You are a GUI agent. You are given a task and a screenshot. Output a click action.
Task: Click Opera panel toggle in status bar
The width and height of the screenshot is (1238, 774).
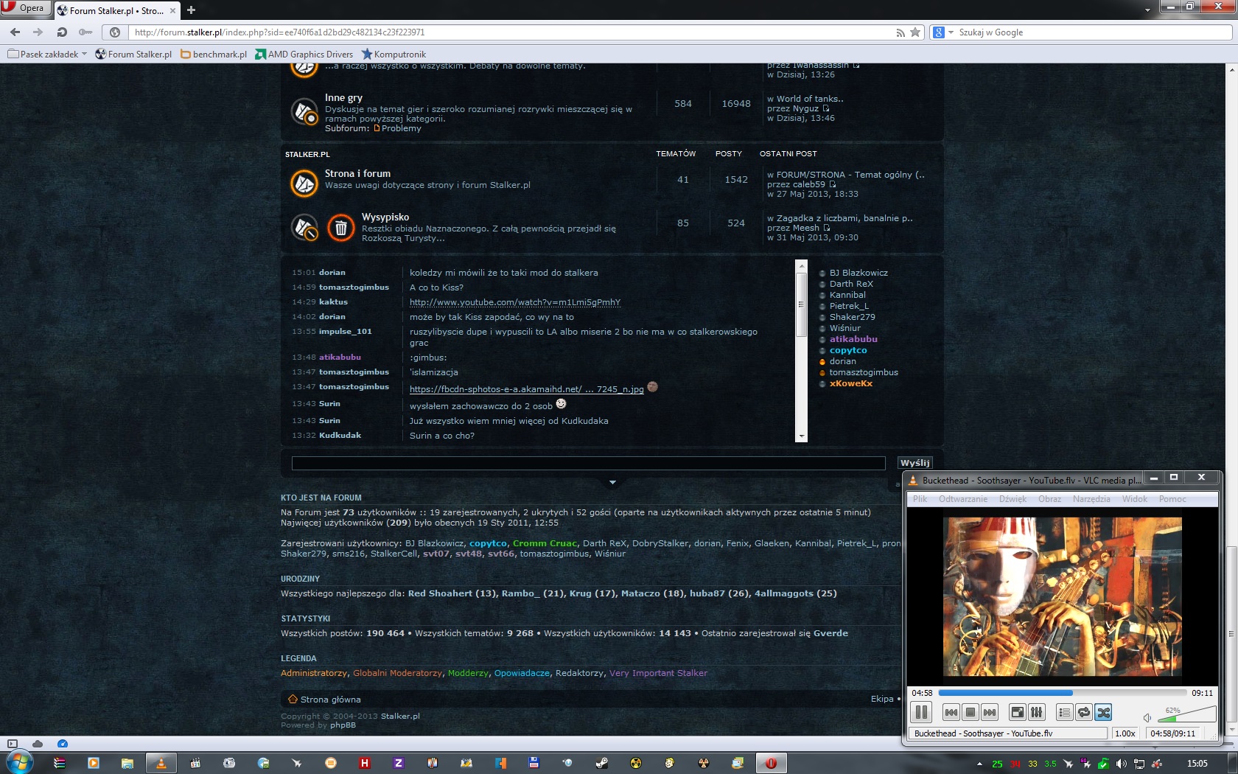pyautogui.click(x=13, y=744)
